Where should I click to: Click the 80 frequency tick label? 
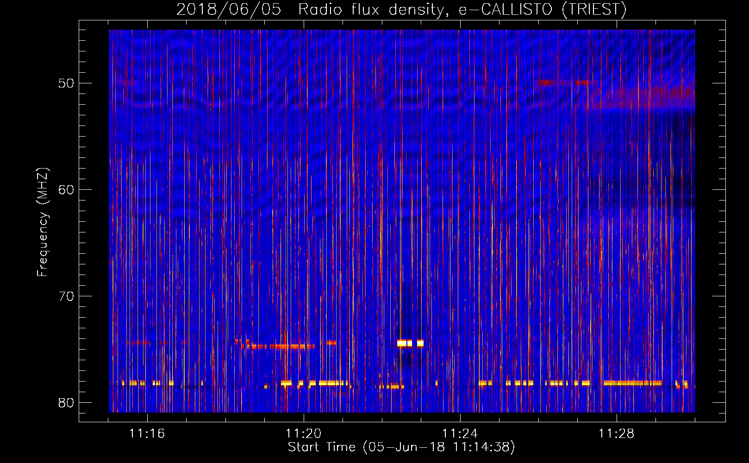66,403
